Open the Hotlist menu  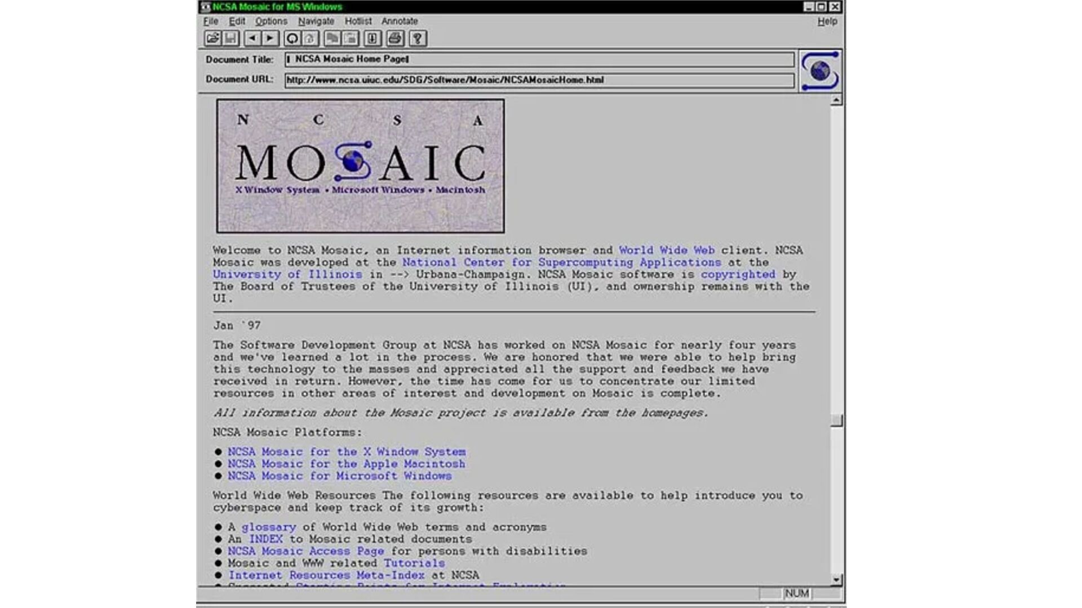358,21
